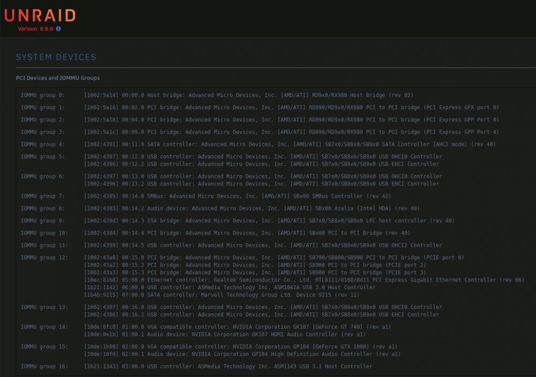Select the SBx00 Azalia Intel HDA line
This screenshot has height=377, width=536.
pyautogui.click(x=252, y=208)
